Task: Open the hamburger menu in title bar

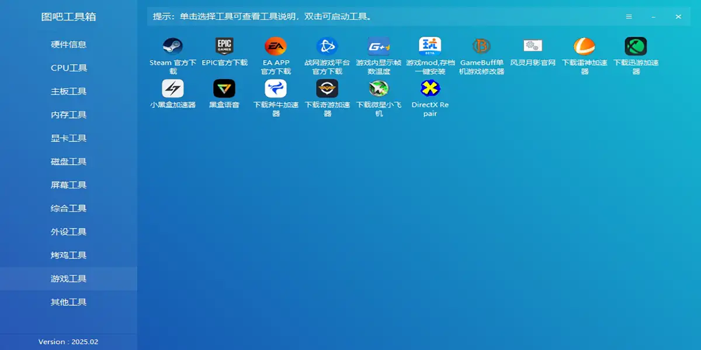Action: click(629, 17)
